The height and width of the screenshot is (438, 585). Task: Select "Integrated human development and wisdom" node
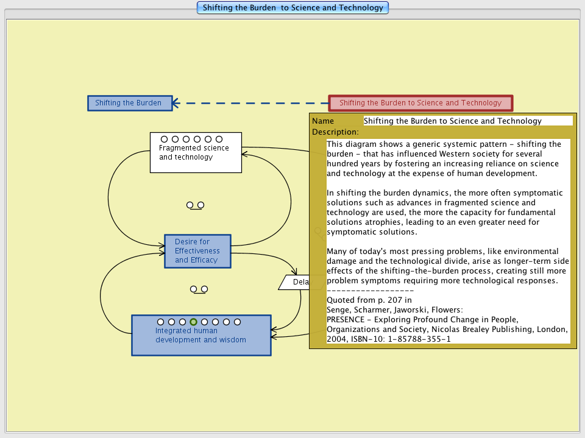(x=201, y=340)
